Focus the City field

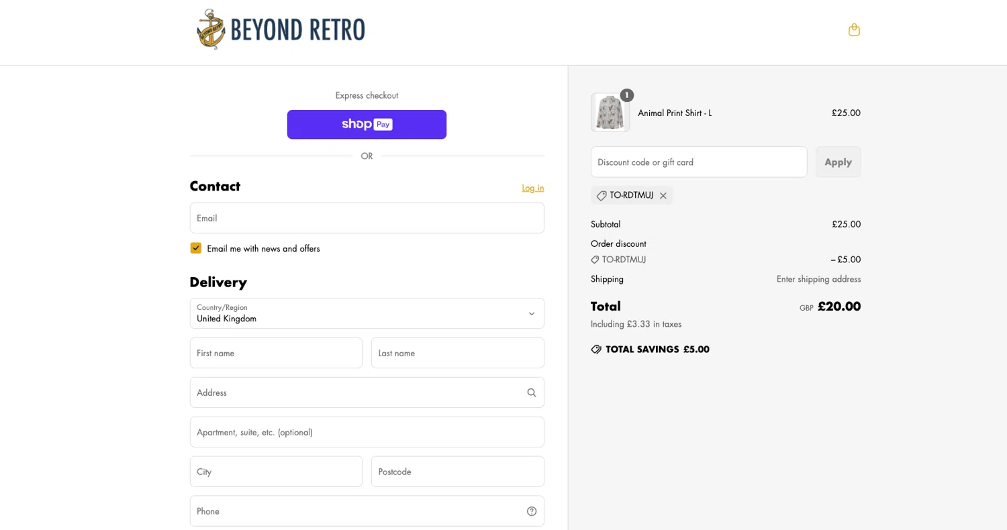click(276, 472)
